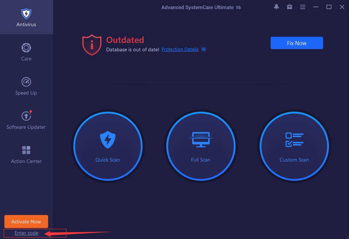
Task: Close the Advanced SystemCare window
Action: [x=342, y=7]
